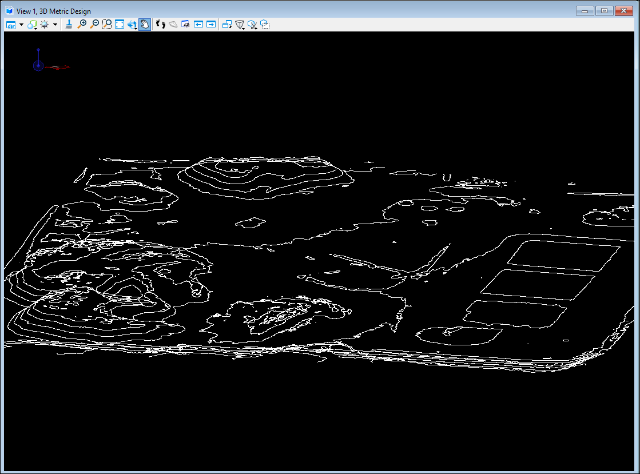
Task: Click the Update View brush icon
Action: point(69,25)
